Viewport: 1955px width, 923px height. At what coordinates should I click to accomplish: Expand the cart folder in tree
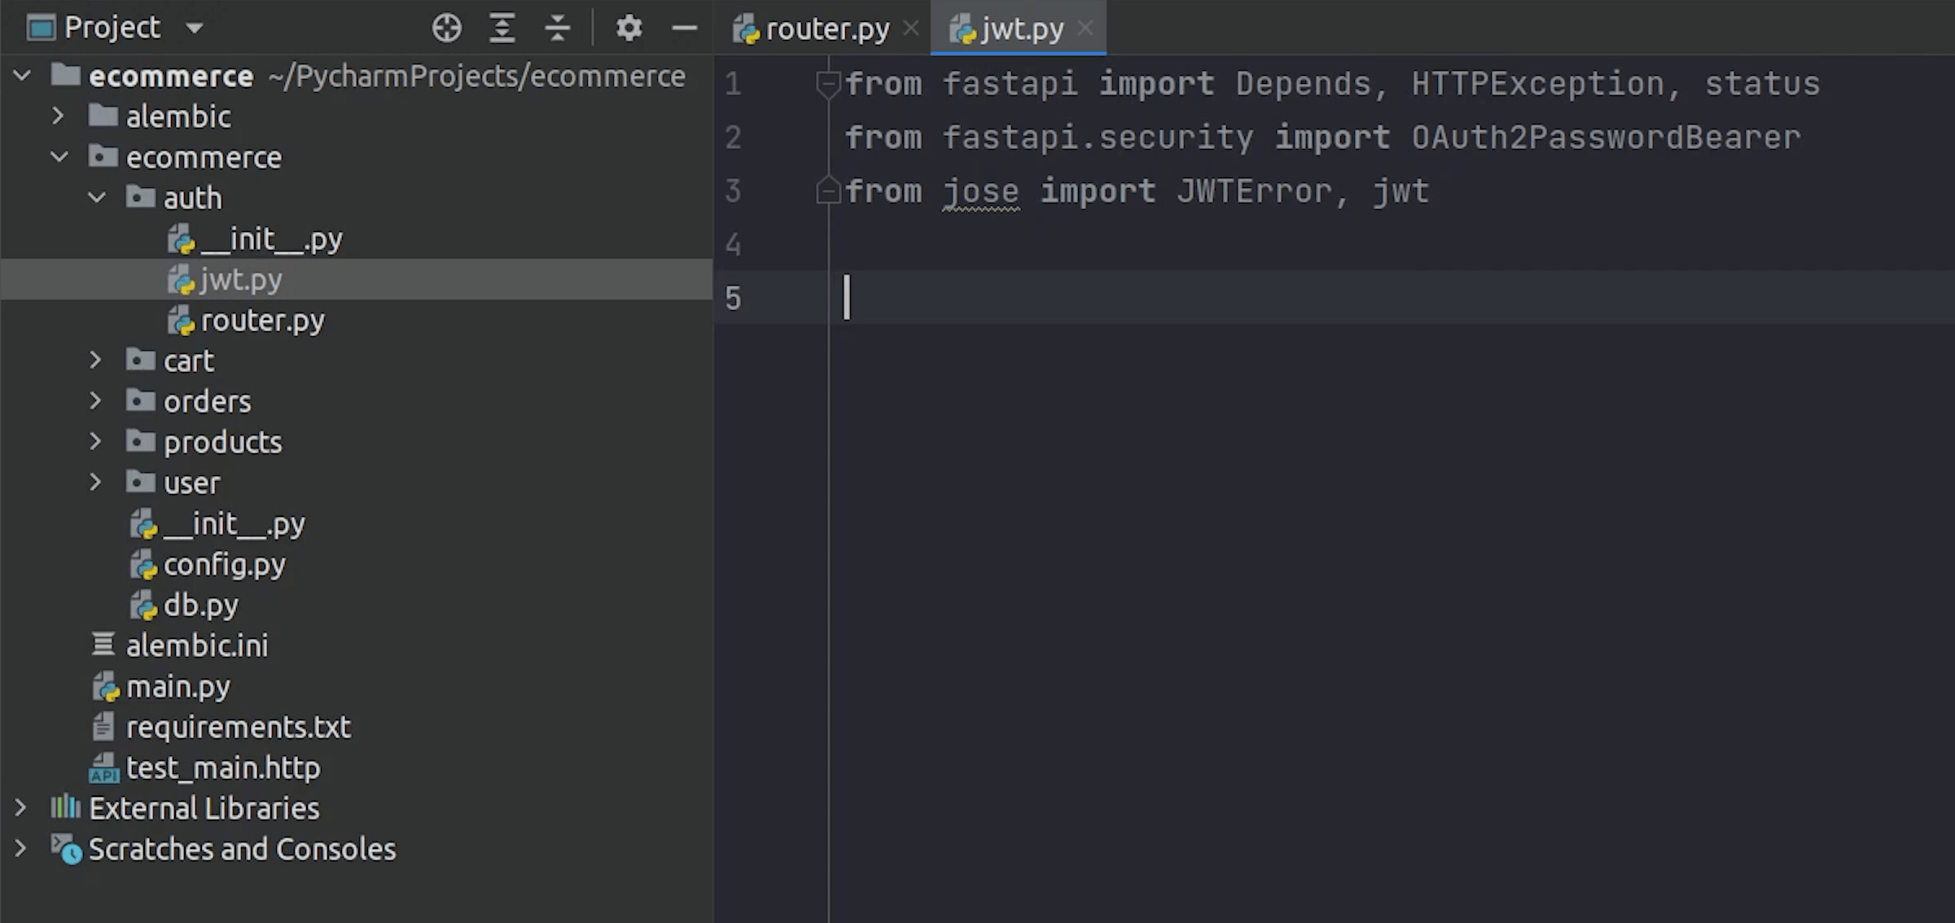94,359
